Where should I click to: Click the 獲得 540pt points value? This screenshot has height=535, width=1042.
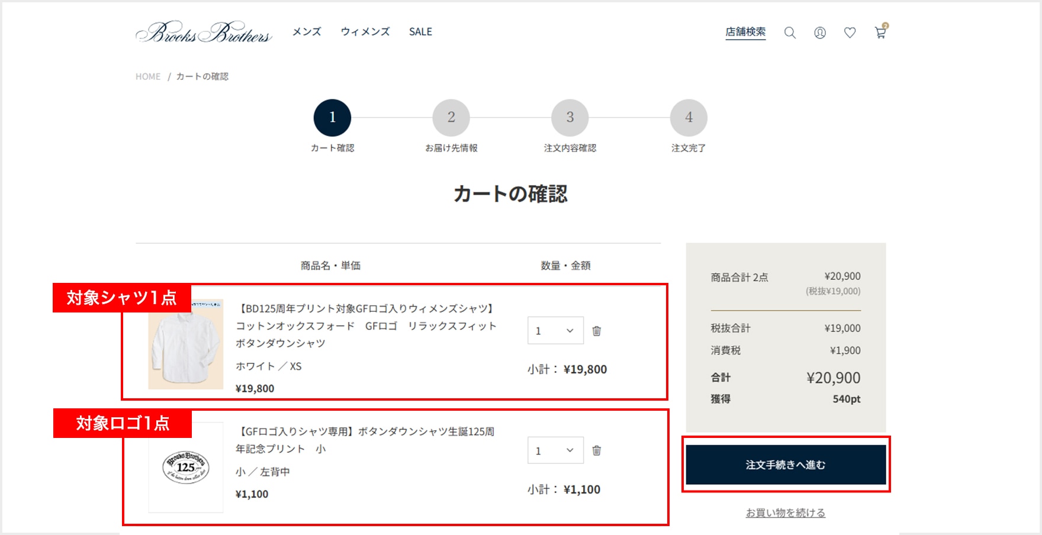coord(847,399)
